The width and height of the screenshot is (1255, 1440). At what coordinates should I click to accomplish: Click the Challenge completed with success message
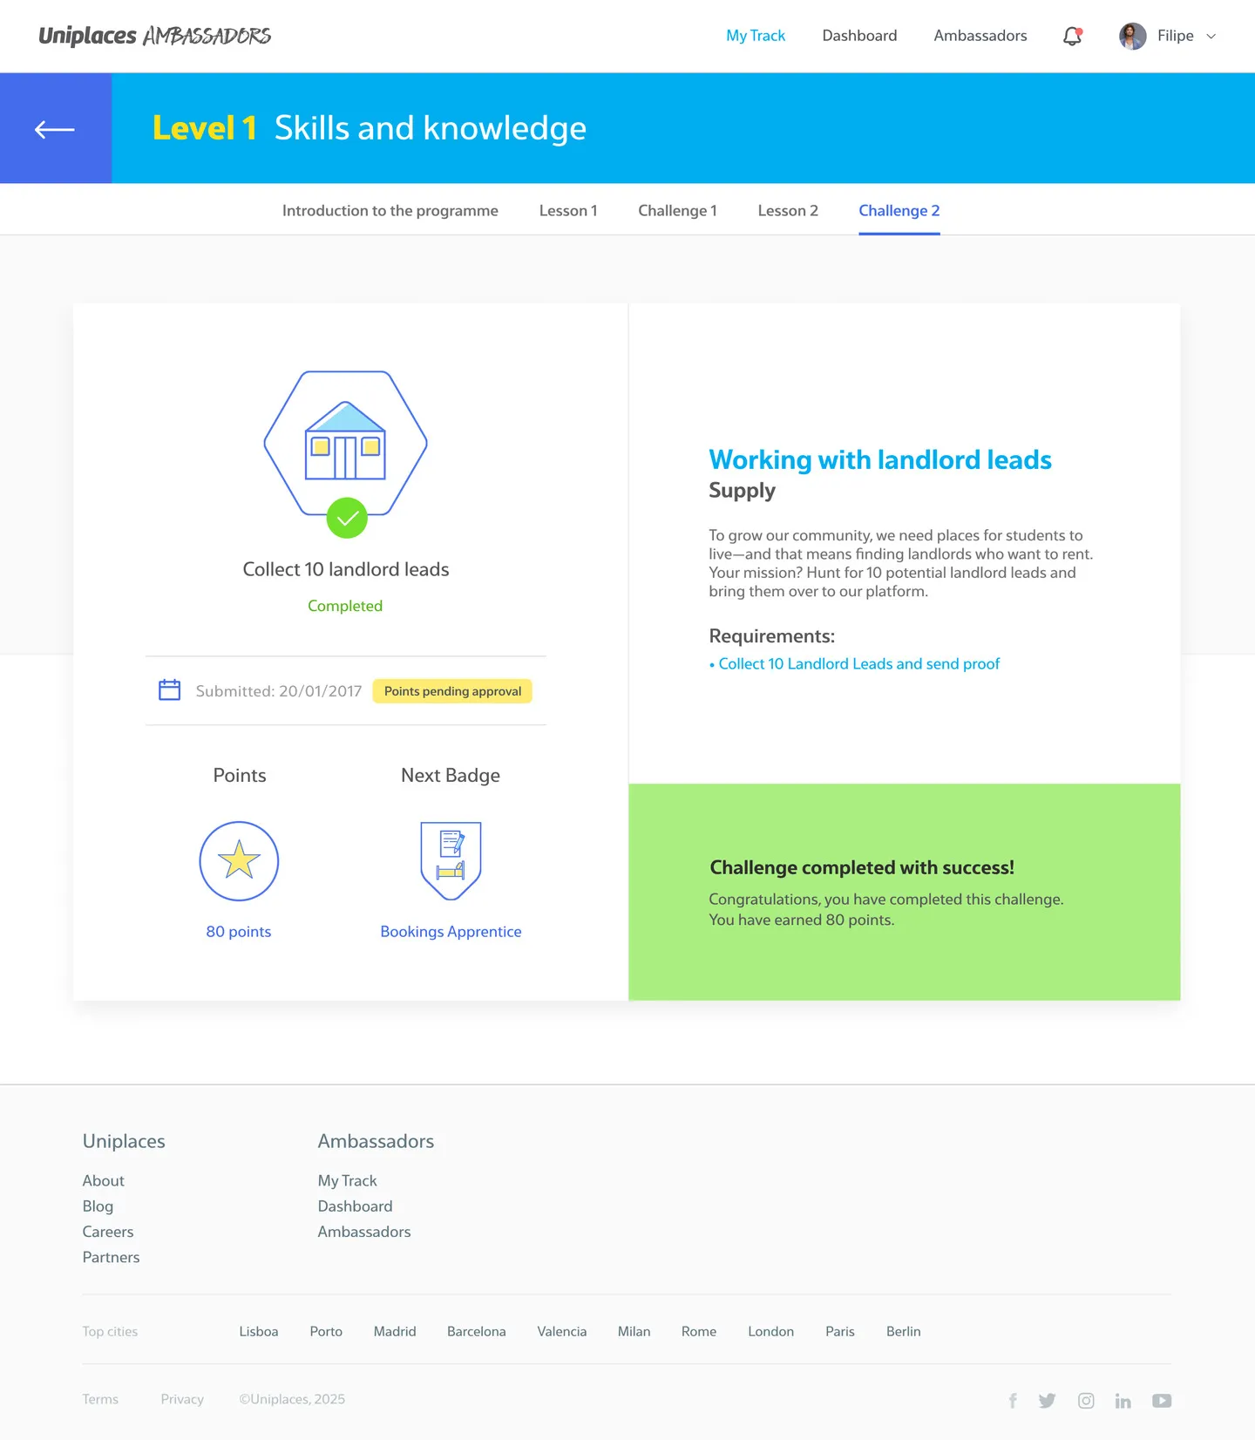point(862,868)
